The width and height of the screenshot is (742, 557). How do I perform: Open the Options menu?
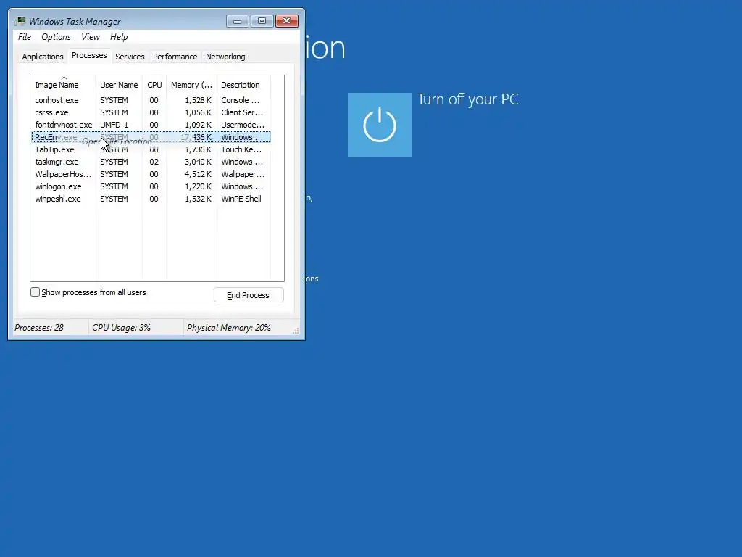[56, 37]
